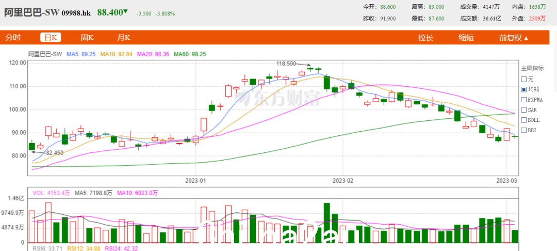The height and width of the screenshot is (251, 557).
Task: Enable the SAR indicator checkbox
Action: click(523, 110)
